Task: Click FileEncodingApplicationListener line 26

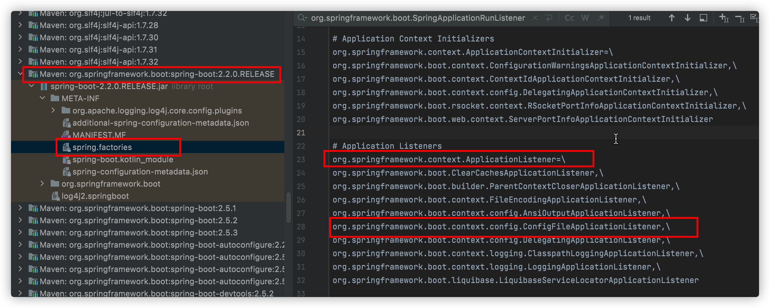Action: (x=489, y=200)
